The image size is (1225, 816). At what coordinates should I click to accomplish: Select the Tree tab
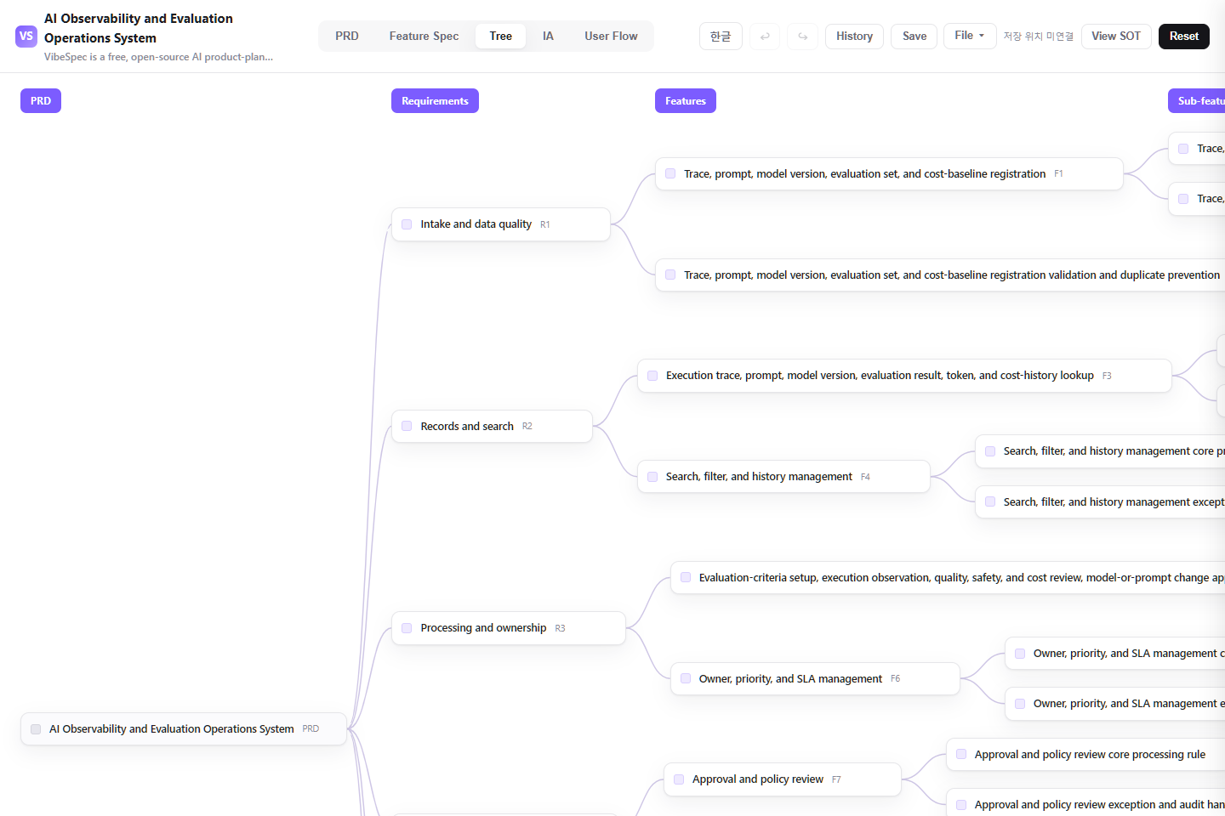501,37
